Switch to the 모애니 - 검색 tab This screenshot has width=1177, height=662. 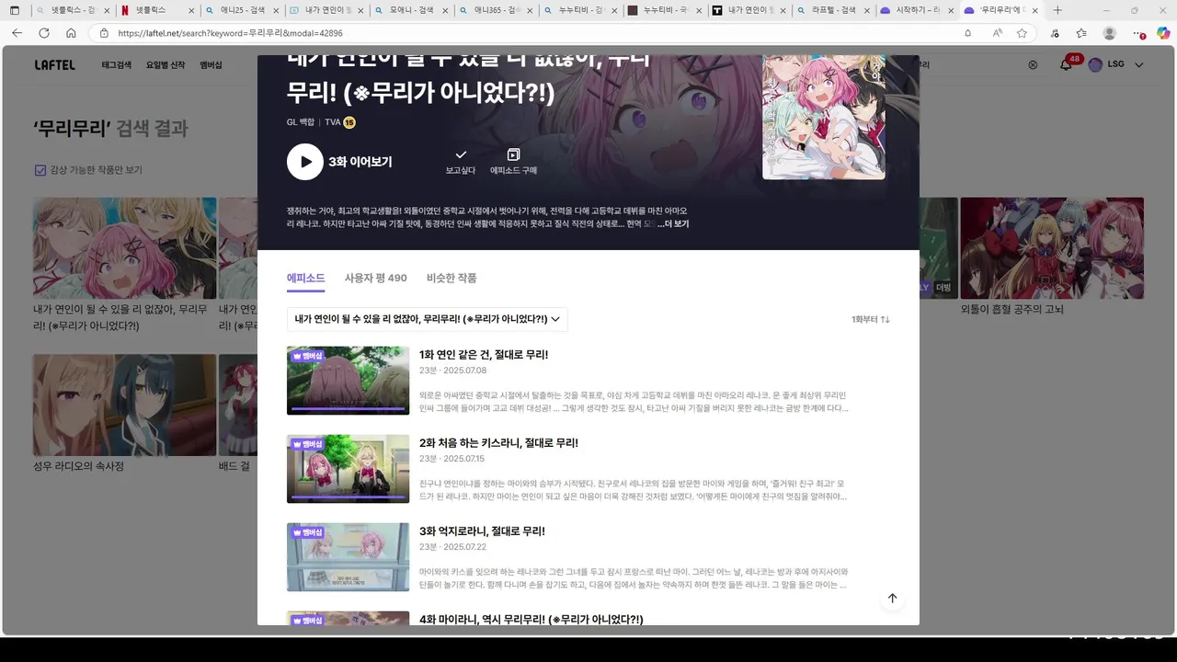click(412, 10)
